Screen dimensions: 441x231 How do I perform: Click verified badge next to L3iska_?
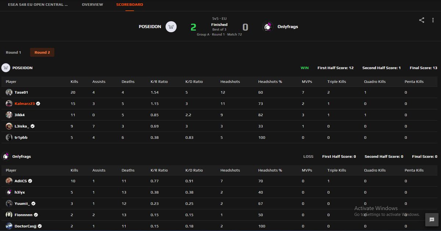click(33, 126)
